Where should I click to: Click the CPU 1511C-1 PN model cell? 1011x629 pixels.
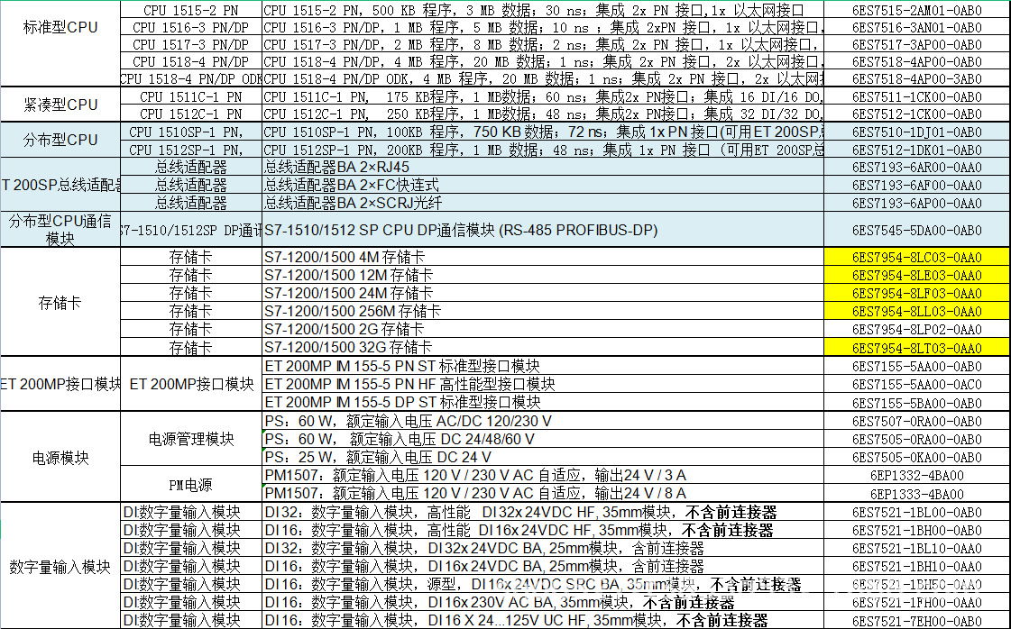pos(191,96)
